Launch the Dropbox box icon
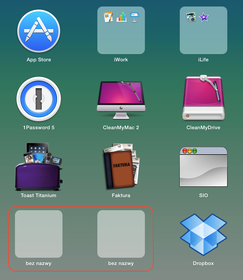This screenshot has height=280, width=243. 204,234
